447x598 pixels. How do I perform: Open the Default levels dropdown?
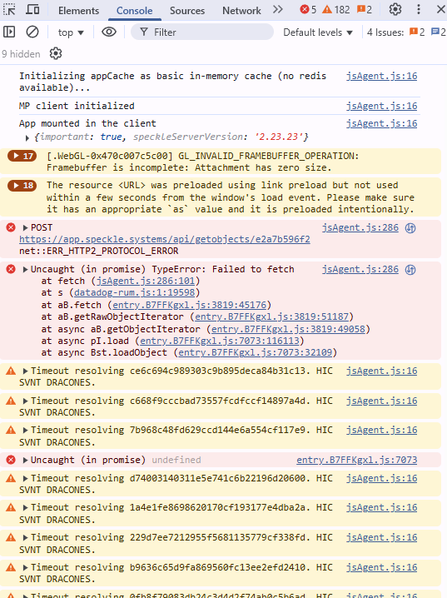tap(318, 32)
